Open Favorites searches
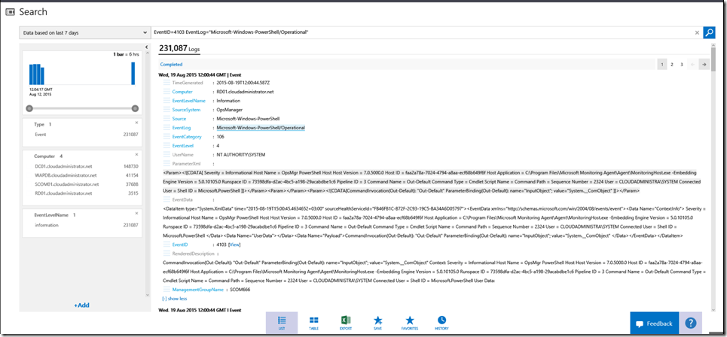The width and height of the screenshot is (727, 337). tap(410, 323)
